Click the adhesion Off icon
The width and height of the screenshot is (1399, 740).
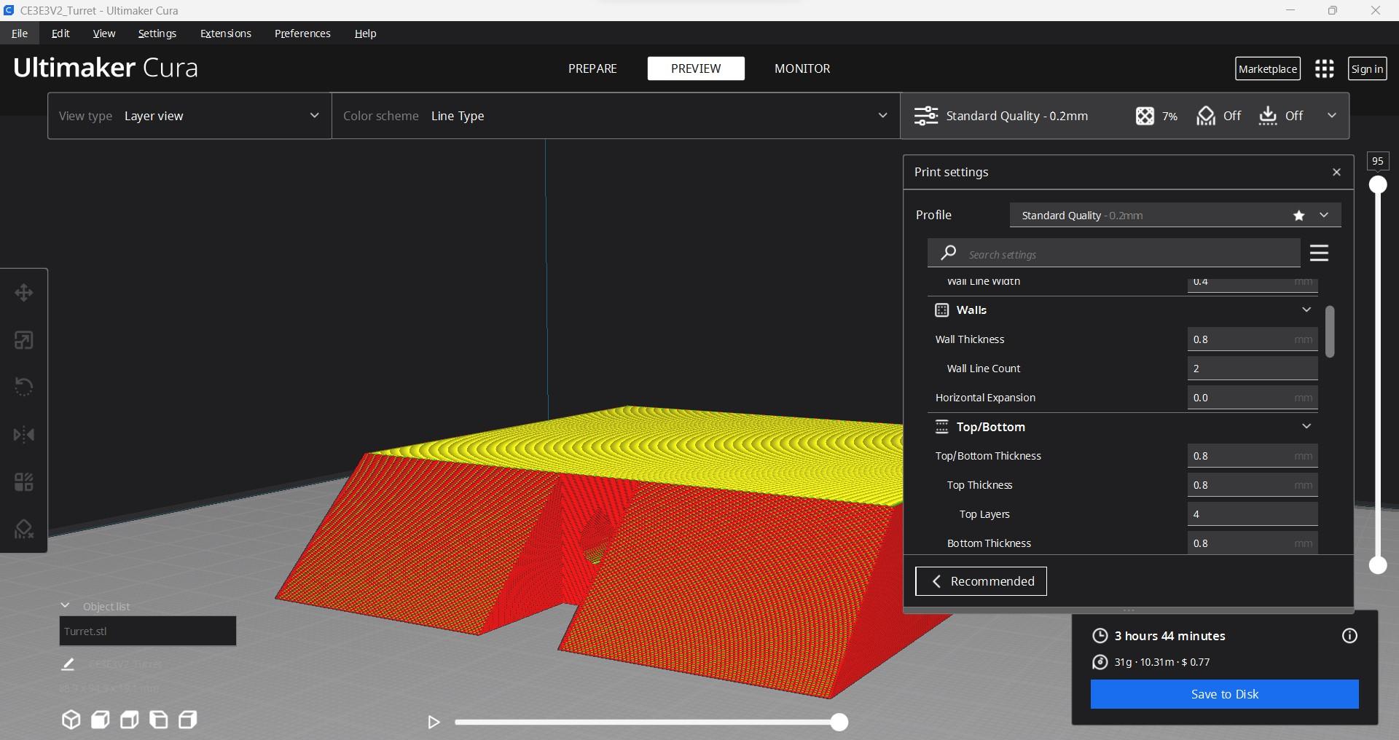click(1268, 116)
